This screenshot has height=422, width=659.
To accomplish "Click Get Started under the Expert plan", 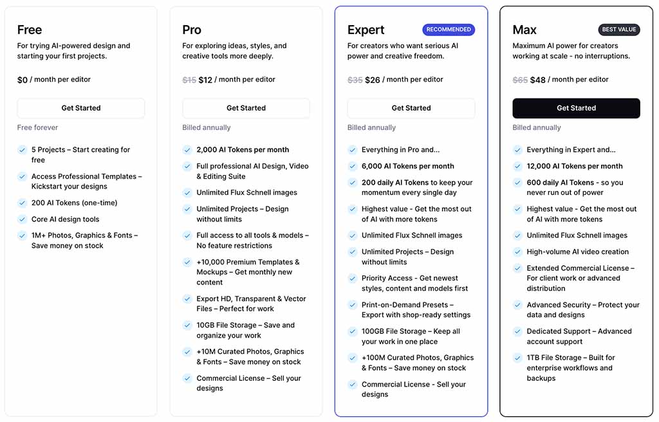I will 411,108.
